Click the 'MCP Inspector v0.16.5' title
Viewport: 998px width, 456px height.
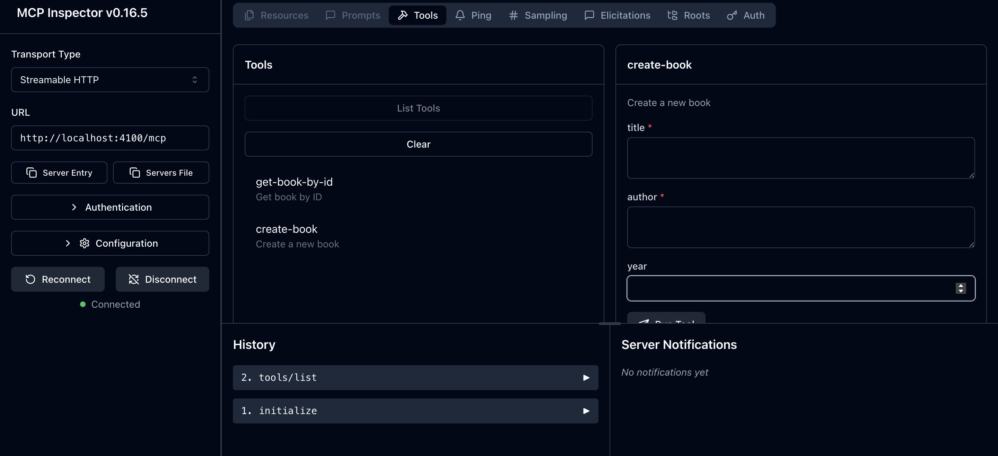point(82,13)
